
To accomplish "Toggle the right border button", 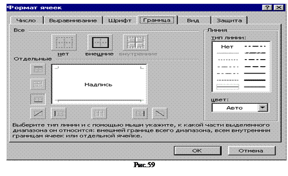I will pos(140,113).
